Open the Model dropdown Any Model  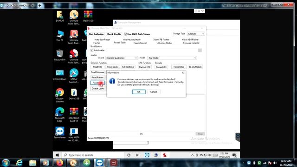(x=172, y=58)
